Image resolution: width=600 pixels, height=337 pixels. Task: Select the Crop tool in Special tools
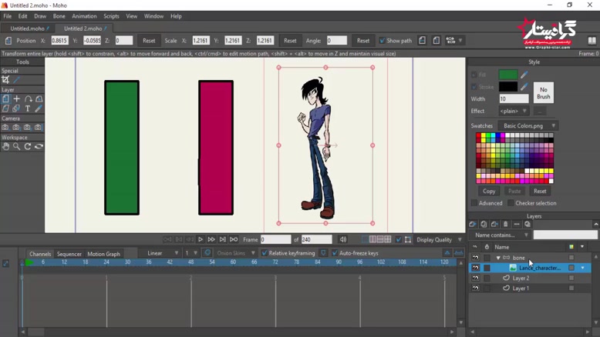point(5,80)
